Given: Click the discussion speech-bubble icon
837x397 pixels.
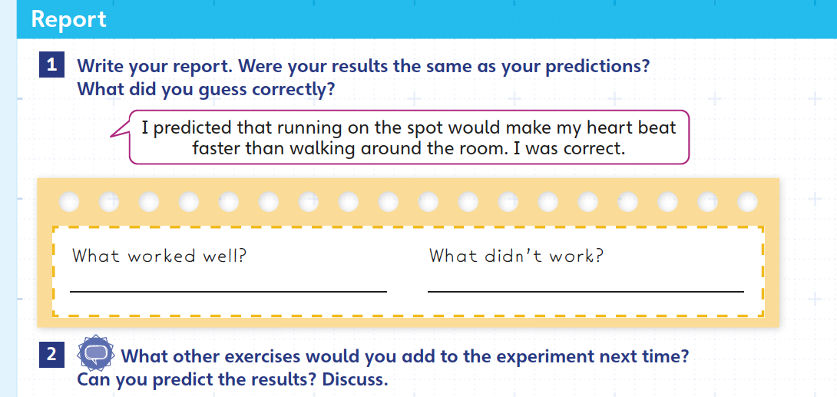Looking at the screenshot, I should tap(96, 354).
